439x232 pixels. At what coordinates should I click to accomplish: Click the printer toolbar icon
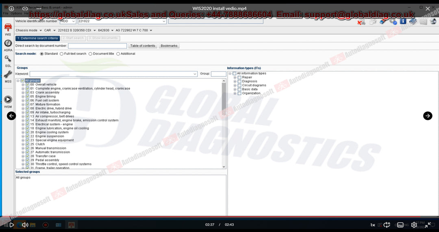(x=372, y=22)
